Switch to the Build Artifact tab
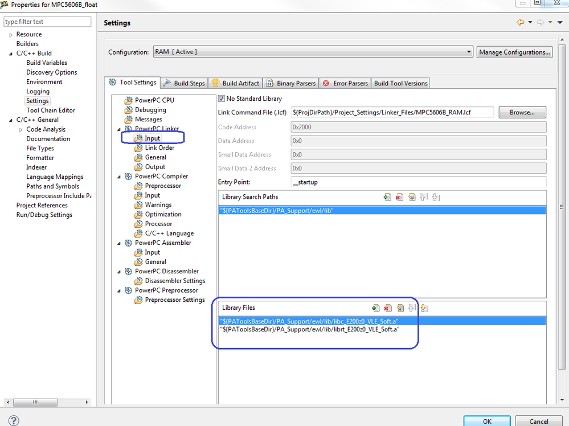 [x=235, y=84]
